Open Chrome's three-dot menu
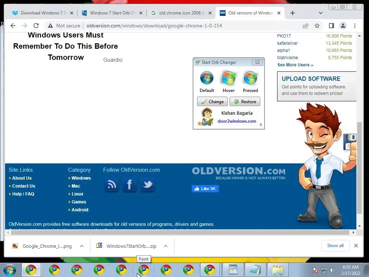 click(x=355, y=26)
